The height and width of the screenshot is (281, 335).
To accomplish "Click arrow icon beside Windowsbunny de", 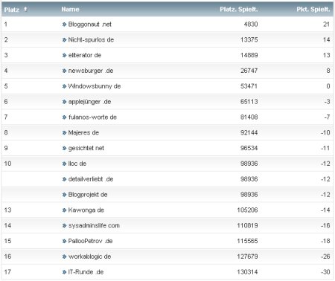I will coord(64,86).
